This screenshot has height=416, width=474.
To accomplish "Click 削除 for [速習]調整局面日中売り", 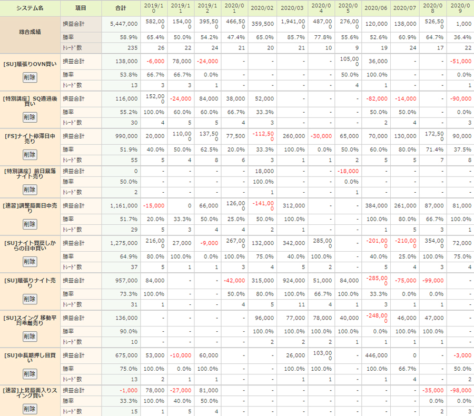I will [x=29, y=224].
